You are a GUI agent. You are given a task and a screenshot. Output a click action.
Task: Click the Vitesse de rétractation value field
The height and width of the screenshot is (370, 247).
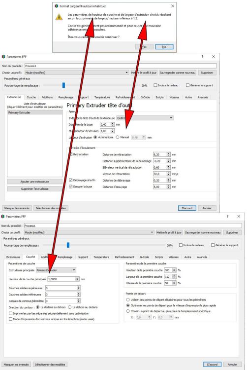[160, 174]
